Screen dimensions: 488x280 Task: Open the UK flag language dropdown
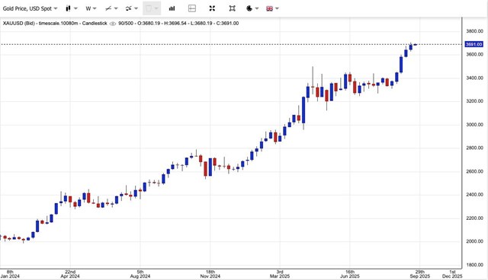(272, 8)
